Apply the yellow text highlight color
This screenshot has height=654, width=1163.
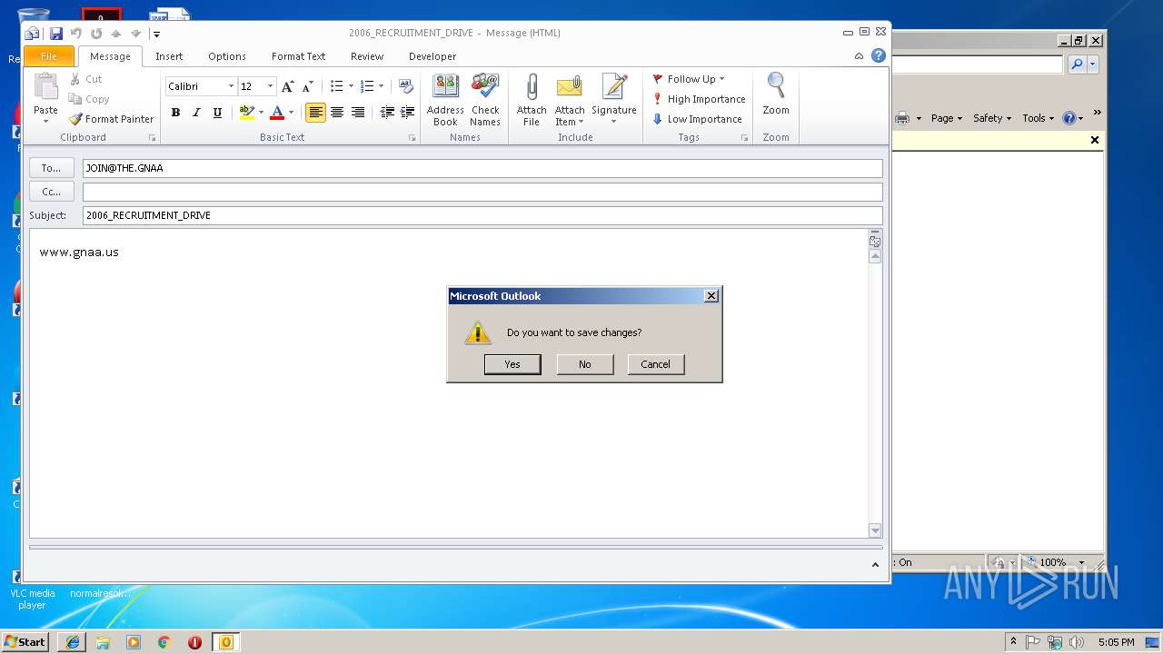point(246,113)
